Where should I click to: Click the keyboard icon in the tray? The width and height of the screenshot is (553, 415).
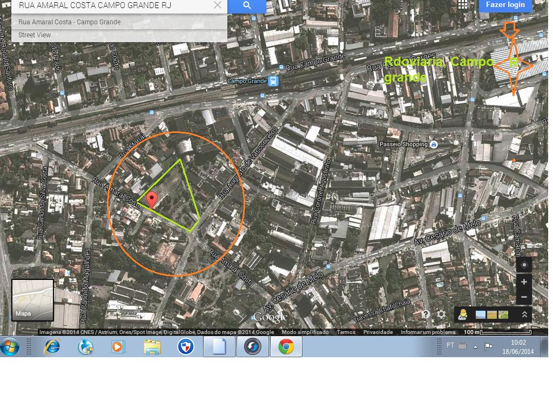(x=462, y=346)
